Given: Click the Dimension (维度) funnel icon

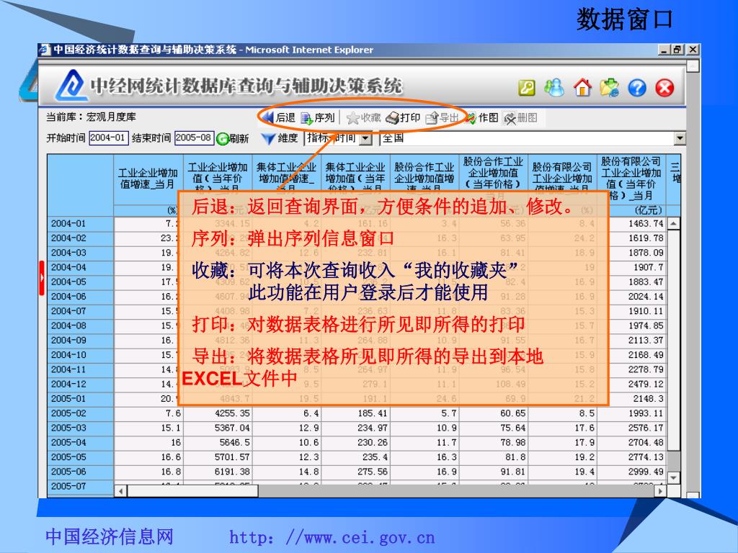Looking at the screenshot, I should click(268, 139).
